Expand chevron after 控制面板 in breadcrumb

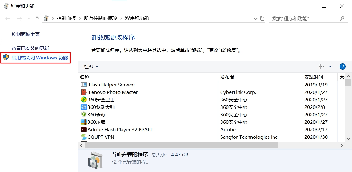click(x=80, y=18)
